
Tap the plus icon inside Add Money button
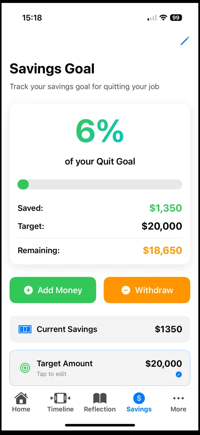tap(28, 290)
